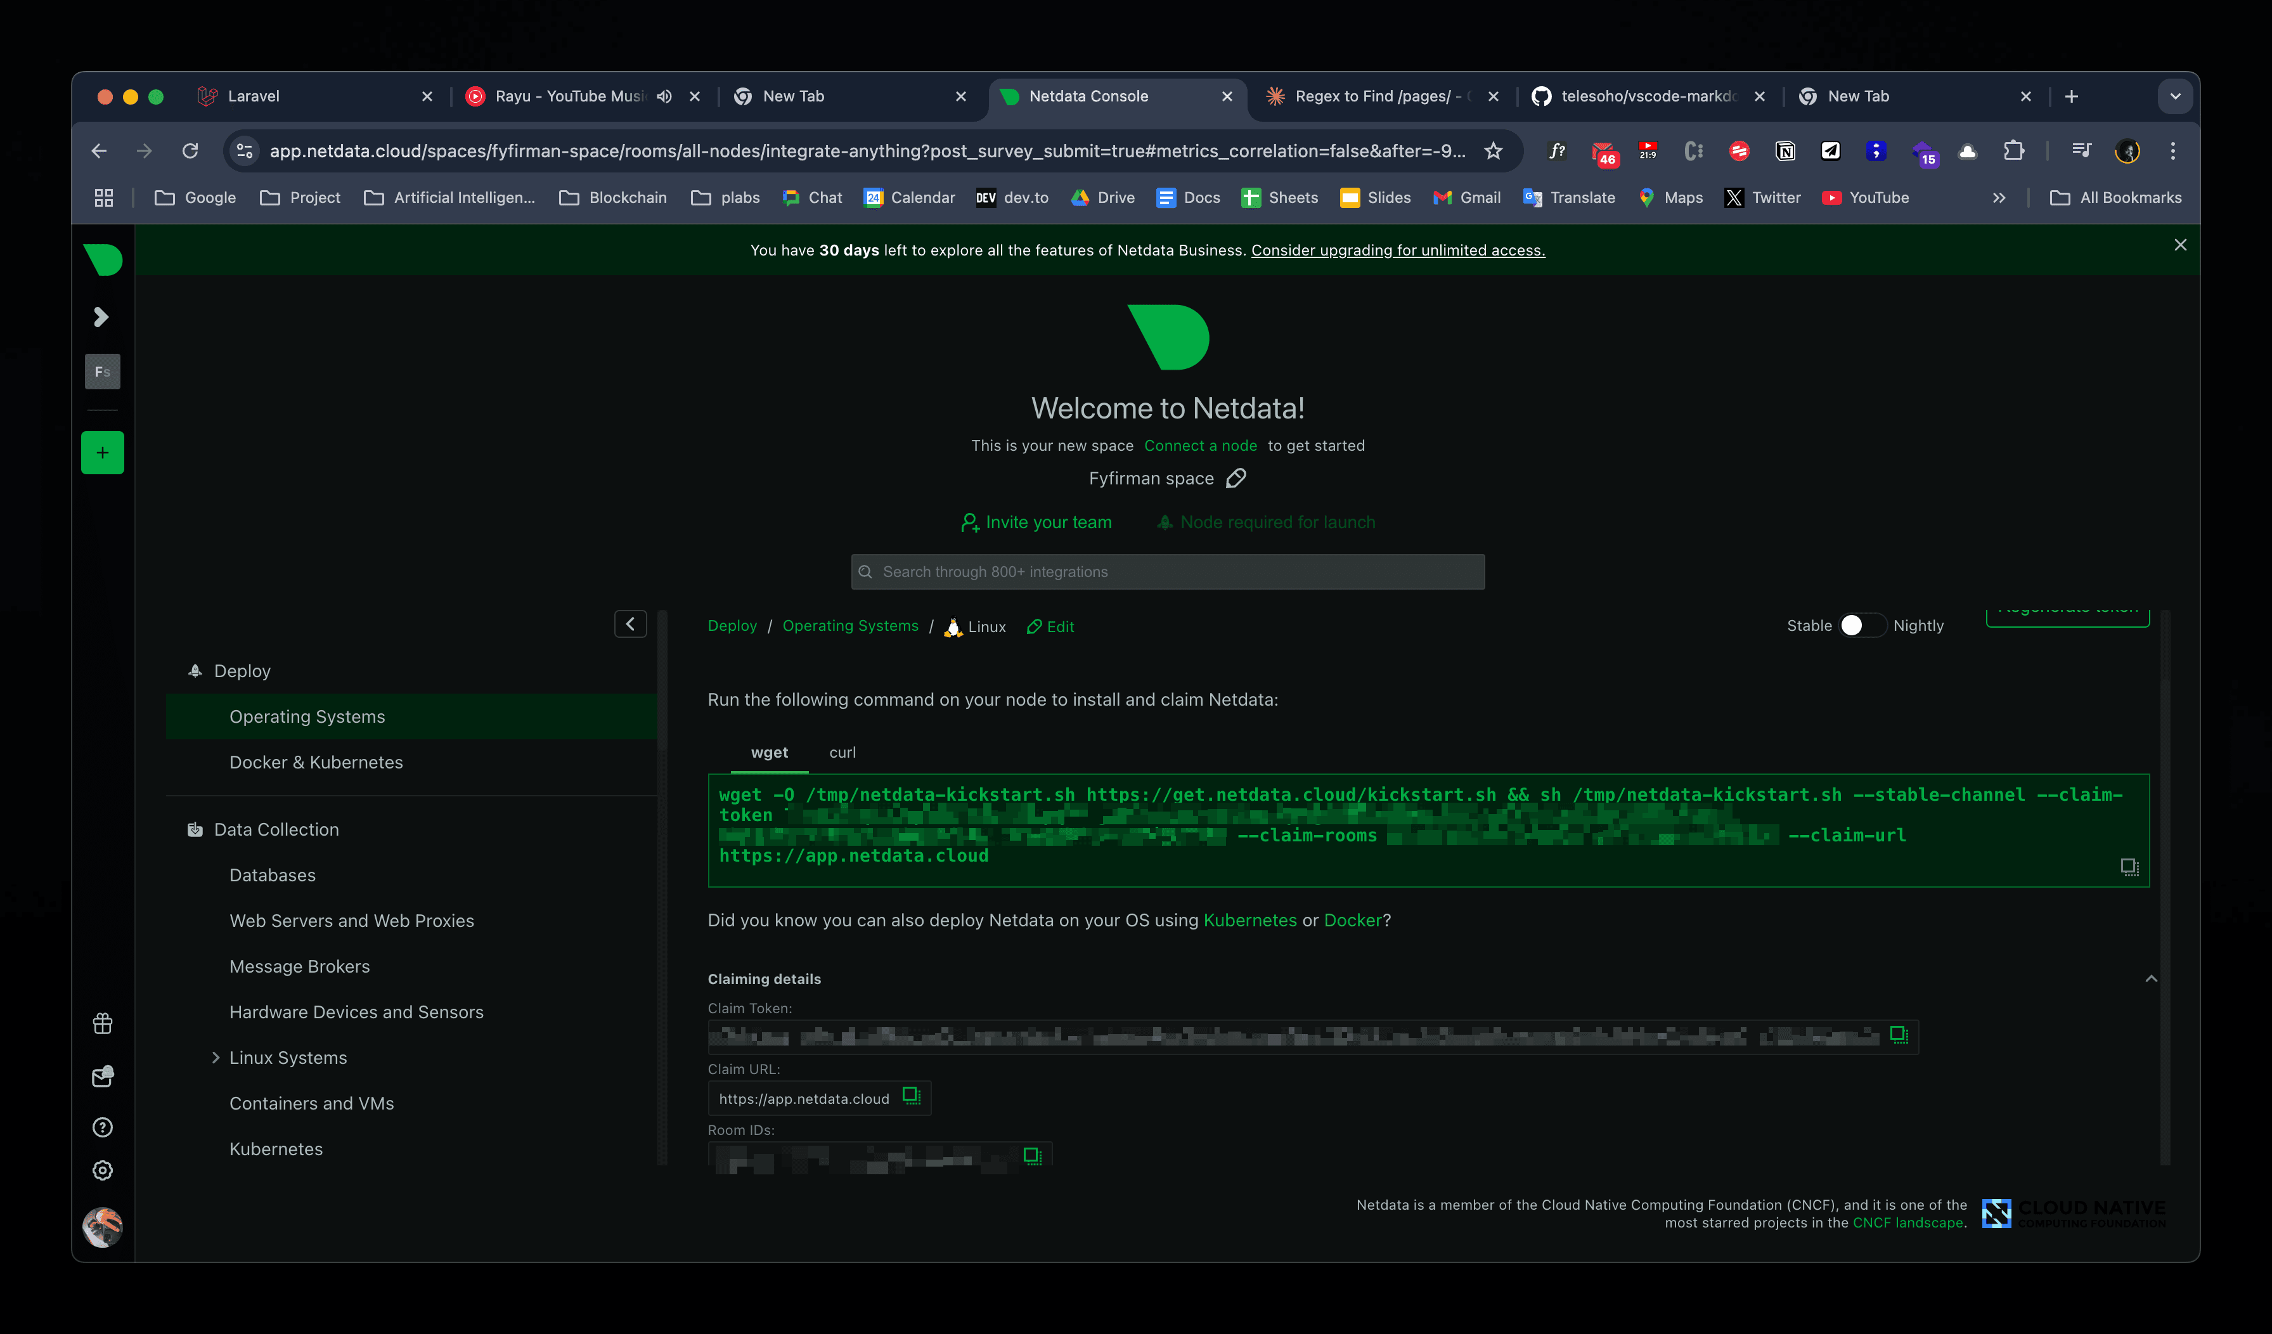
Task: Open Containers and VMs category
Action: click(x=311, y=1103)
